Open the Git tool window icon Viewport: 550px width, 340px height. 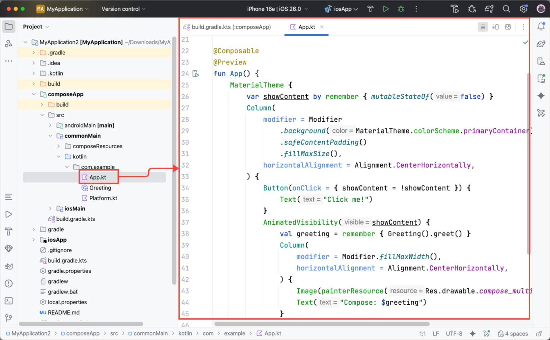(x=9, y=318)
